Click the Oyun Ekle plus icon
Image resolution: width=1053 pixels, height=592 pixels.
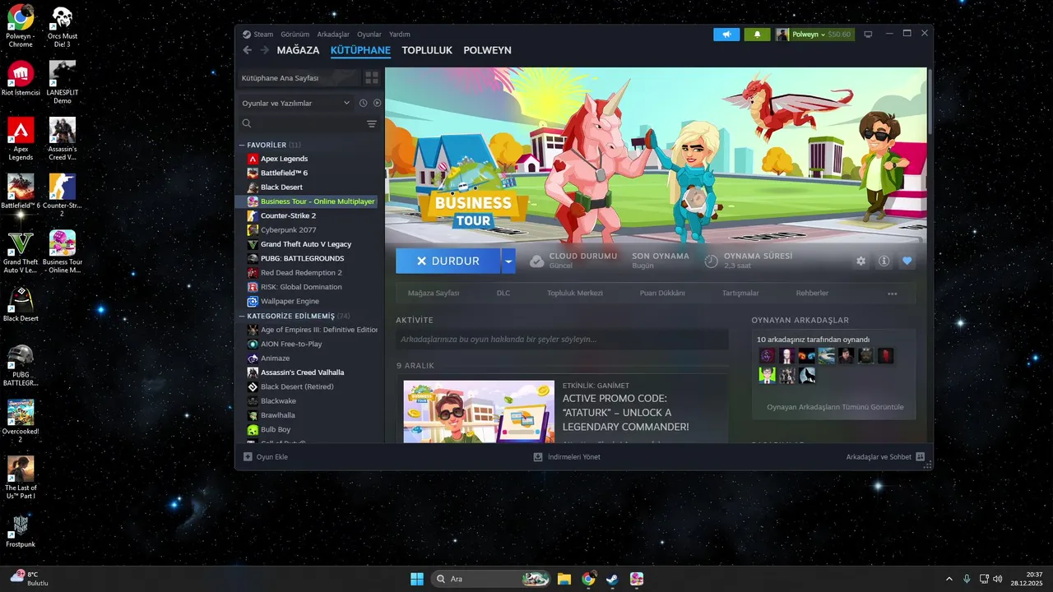click(x=248, y=456)
